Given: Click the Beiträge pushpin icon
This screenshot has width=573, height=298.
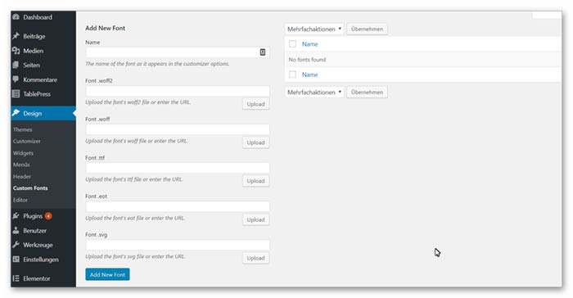Looking at the screenshot, I should pos(16,36).
